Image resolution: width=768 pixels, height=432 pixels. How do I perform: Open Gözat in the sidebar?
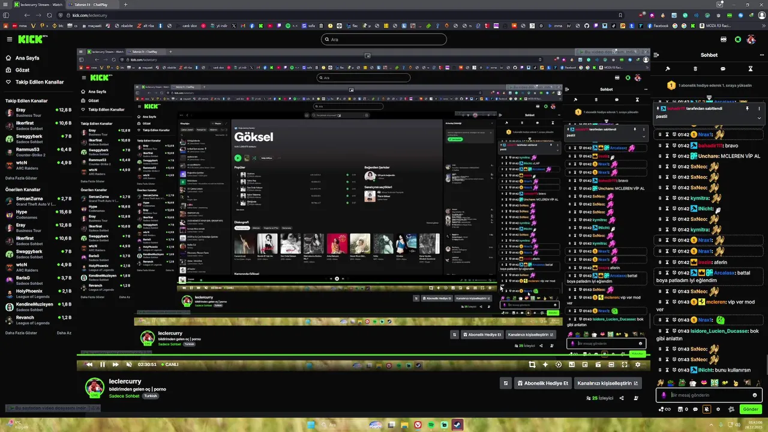point(22,70)
